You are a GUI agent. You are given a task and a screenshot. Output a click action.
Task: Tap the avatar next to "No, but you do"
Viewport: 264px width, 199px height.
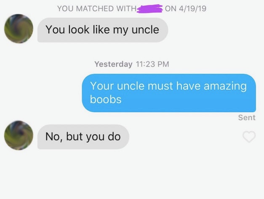pos(19,135)
